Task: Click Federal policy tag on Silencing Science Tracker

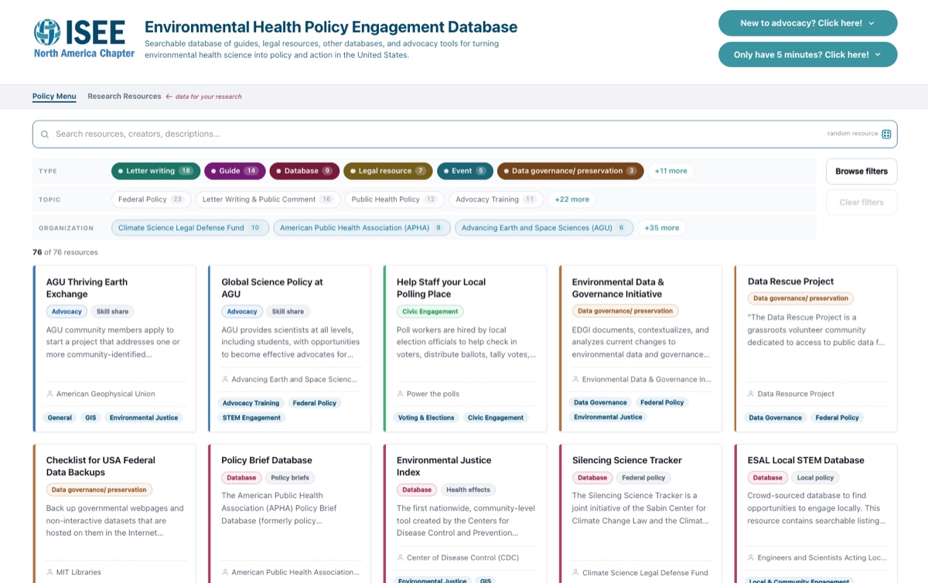Action: 643,478
